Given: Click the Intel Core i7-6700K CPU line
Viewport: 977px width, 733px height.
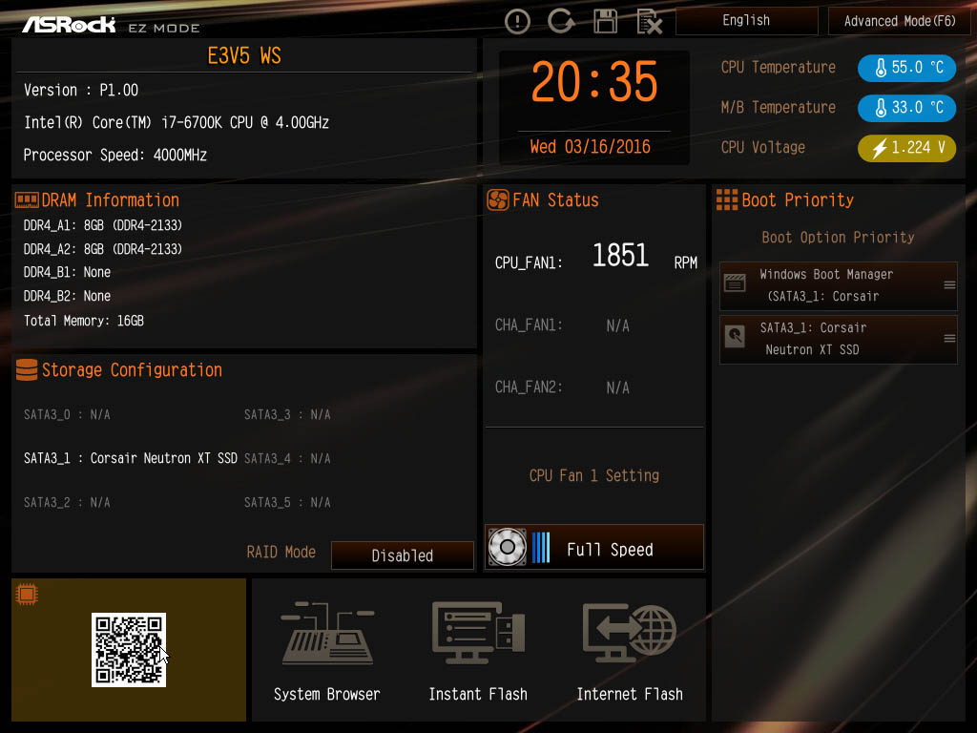Looking at the screenshot, I should pyautogui.click(x=177, y=123).
